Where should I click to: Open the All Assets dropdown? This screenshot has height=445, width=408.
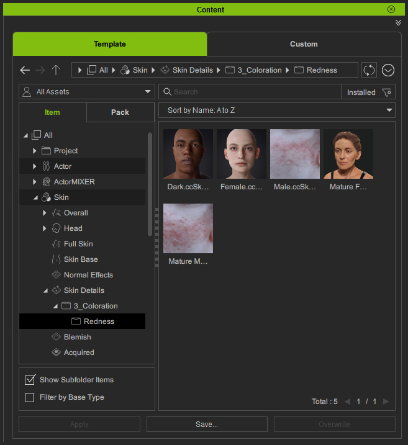click(x=86, y=92)
